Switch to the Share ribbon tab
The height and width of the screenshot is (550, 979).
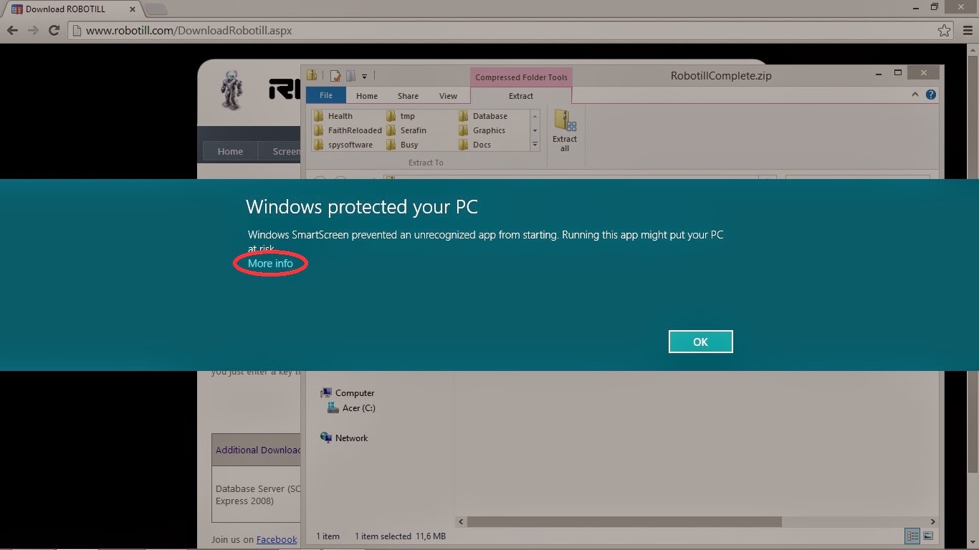pos(408,96)
